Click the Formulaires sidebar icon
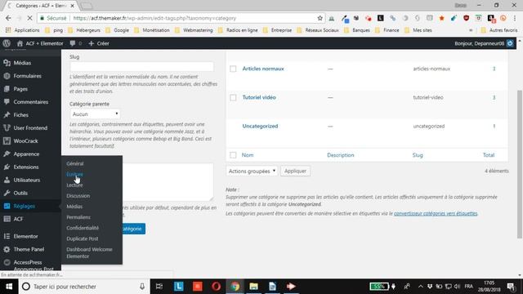Viewport: 523px width, 294px height. coord(7,76)
